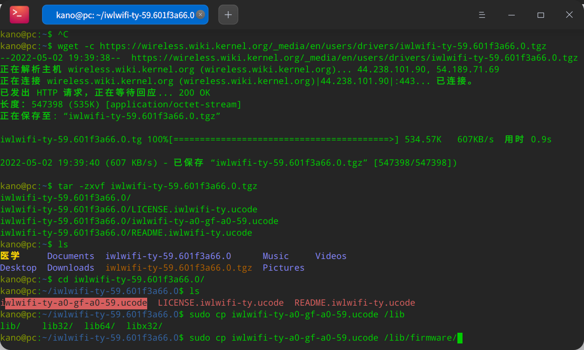584x350 pixels.
Task: Click the Pictures folder name in ls output
Action: (283, 267)
